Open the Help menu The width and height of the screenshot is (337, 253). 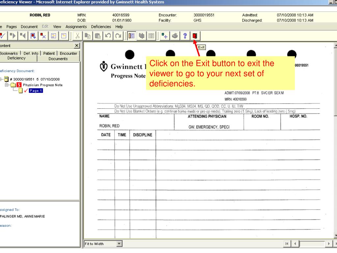[x=119, y=27]
